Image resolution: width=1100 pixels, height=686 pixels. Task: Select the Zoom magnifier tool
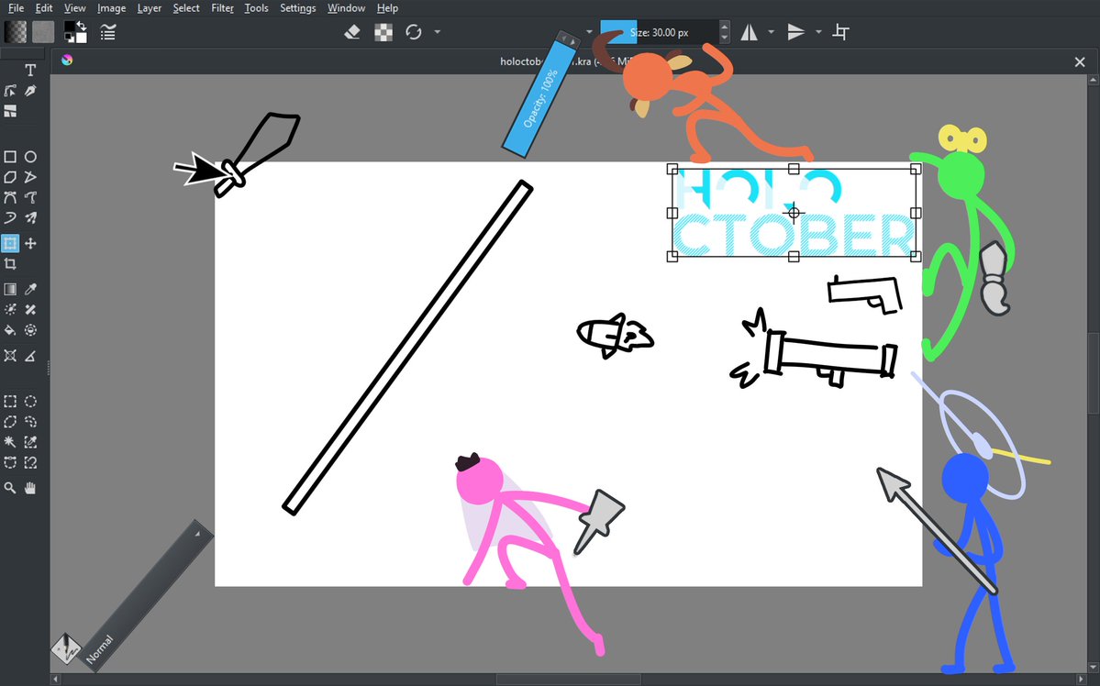point(10,488)
